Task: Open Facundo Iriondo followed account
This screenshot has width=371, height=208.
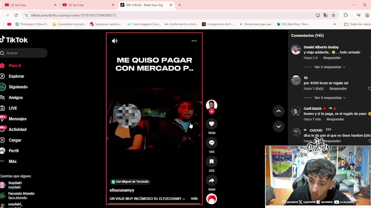Action: tap(18, 196)
